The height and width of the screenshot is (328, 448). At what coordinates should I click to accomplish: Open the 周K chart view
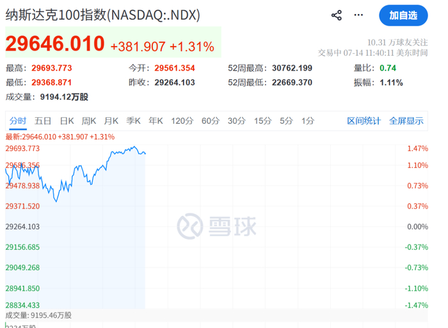(x=89, y=121)
